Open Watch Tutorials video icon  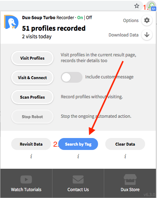pyautogui.click(x=26, y=180)
